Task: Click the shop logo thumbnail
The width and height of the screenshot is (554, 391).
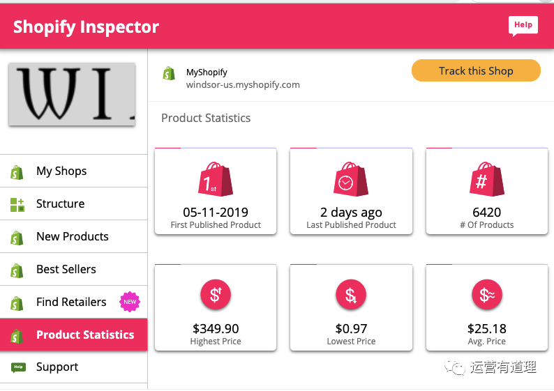Action: tap(72, 93)
